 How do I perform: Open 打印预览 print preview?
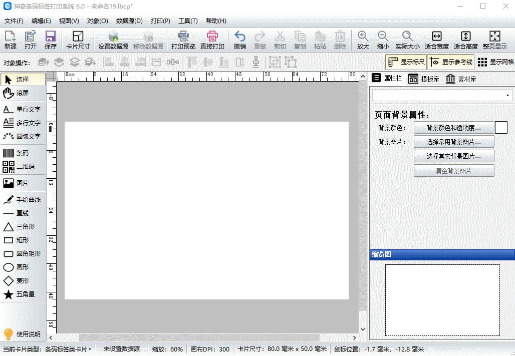183,40
